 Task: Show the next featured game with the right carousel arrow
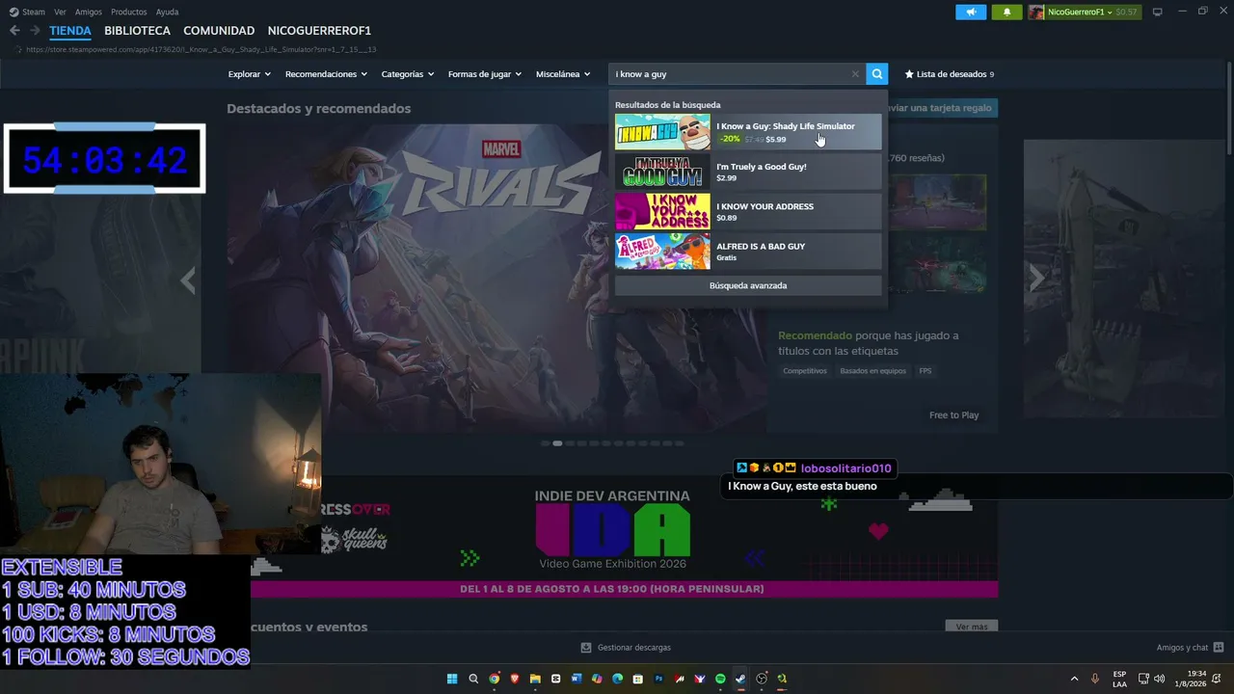click(x=1036, y=280)
